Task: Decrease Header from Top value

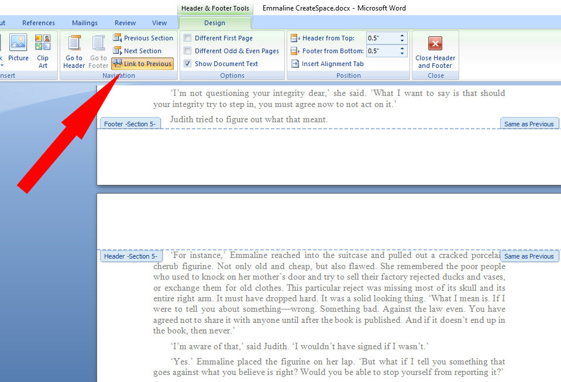Action: (402, 41)
